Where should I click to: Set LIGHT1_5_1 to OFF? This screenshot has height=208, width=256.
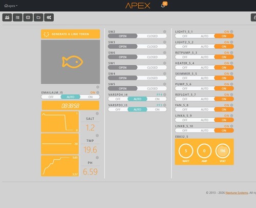click(185, 36)
